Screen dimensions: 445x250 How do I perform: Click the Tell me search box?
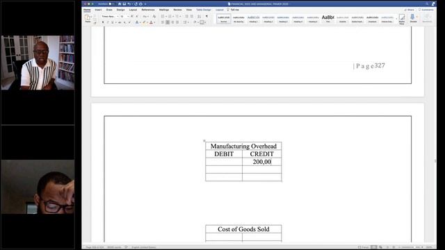click(233, 10)
